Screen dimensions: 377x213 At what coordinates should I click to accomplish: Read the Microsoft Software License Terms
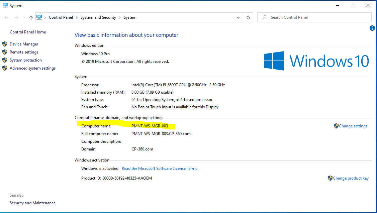(159, 168)
